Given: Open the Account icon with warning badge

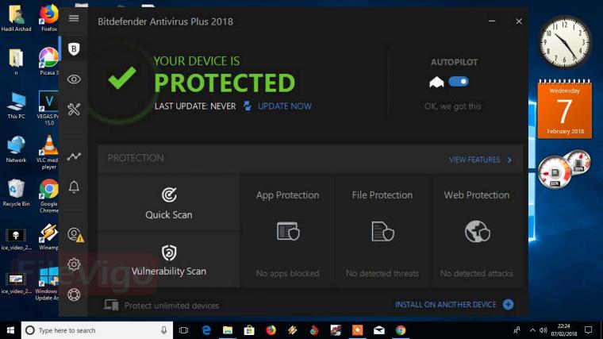Looking at the screenshot, I should [75, 234].
